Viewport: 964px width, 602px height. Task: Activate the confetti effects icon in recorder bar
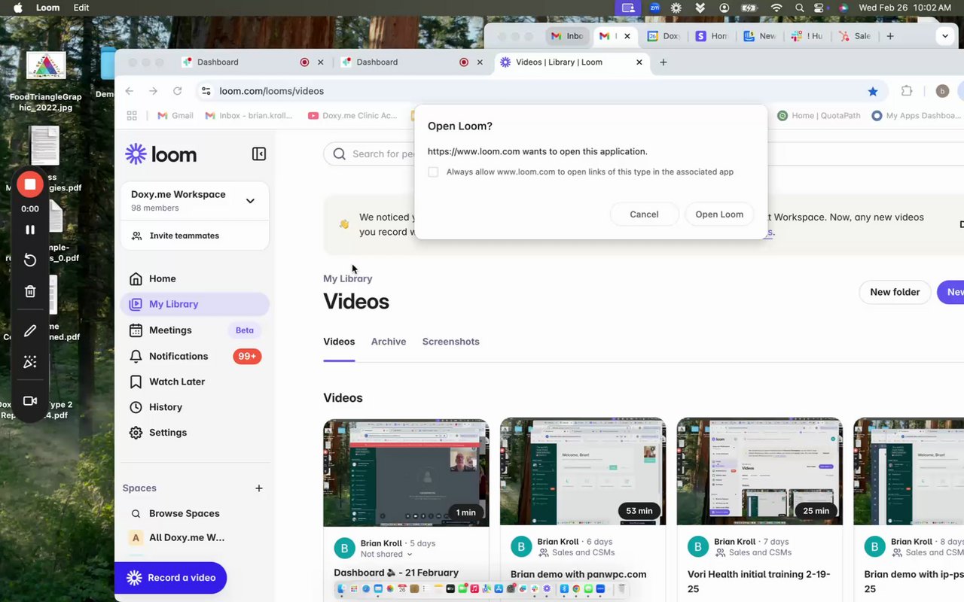(30, 362)
